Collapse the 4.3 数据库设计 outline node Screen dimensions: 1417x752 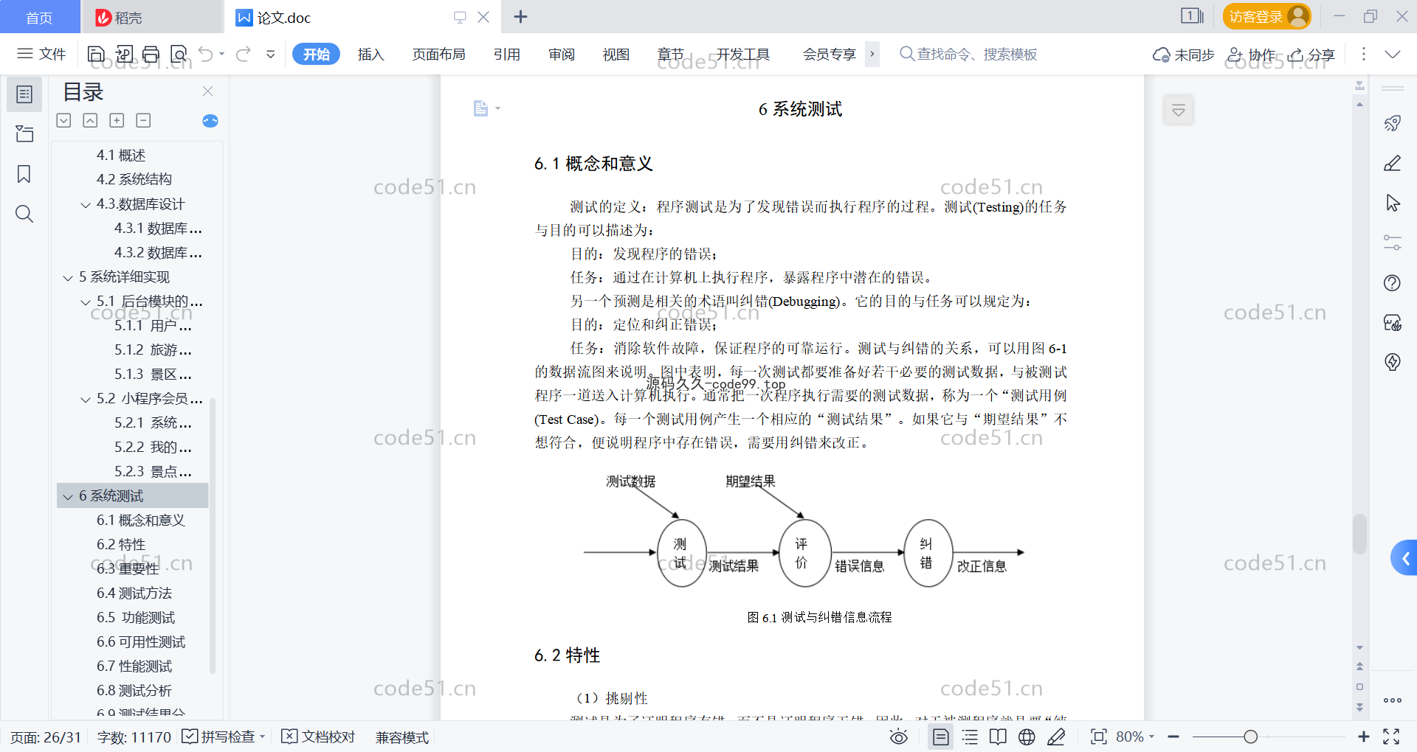tap(86, 205)
